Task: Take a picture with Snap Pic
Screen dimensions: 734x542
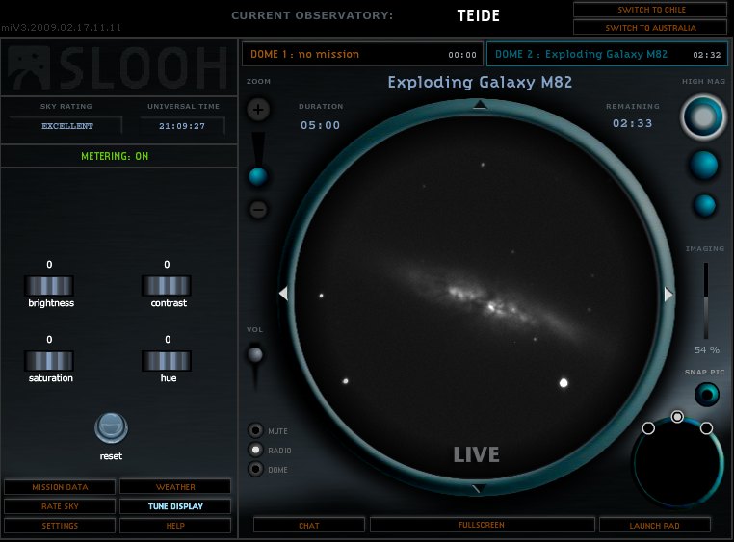Action: pyautogui.click(x=706, y=394)
